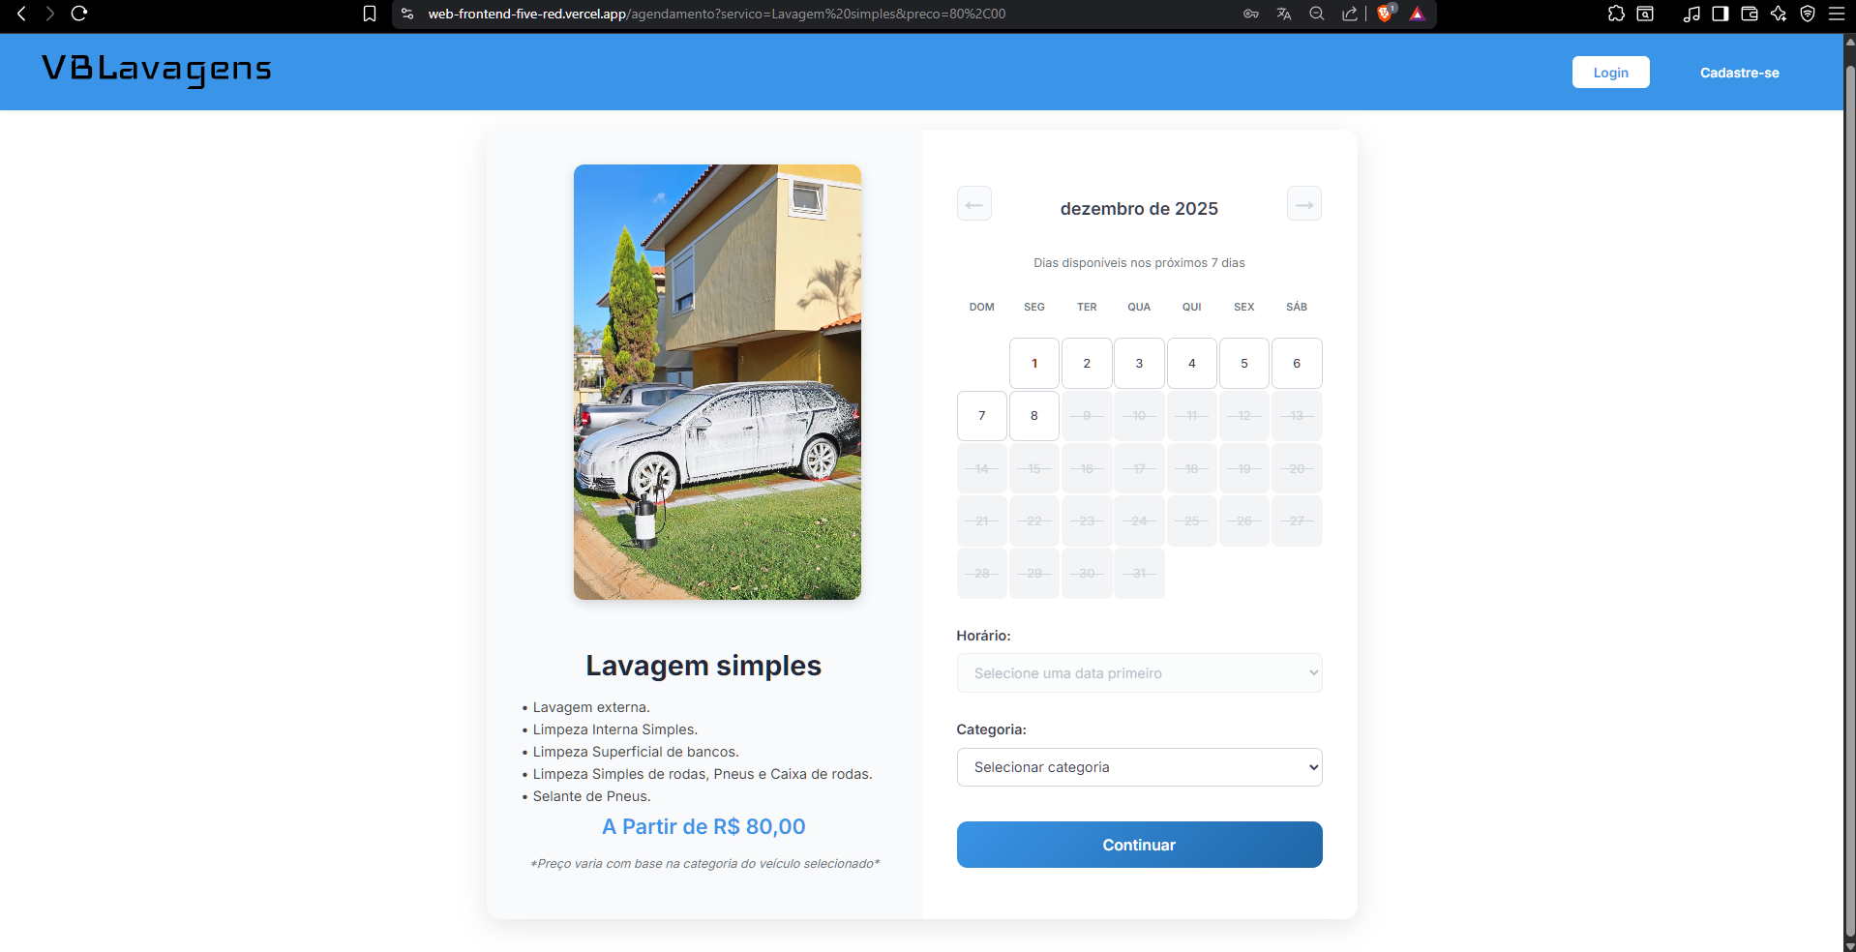Open the browser hamburger menu
Screen dimensions: 1856x952
click(1838, 14)
